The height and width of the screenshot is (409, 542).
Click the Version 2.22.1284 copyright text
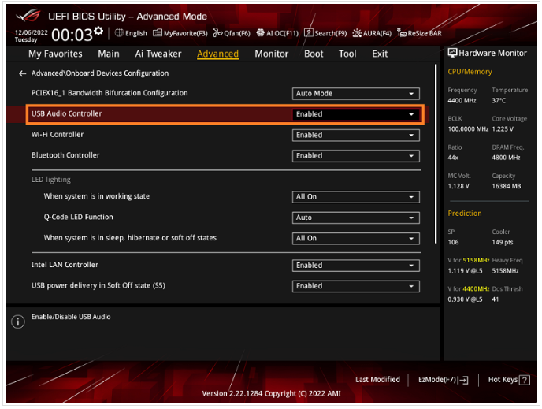point(271,394)
